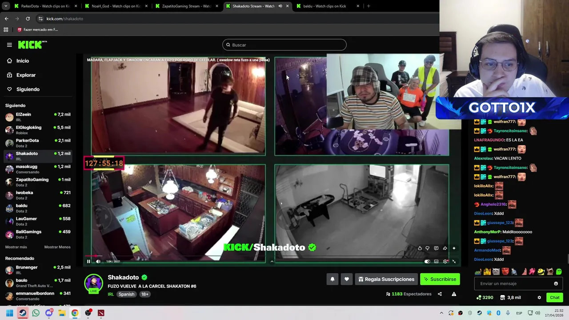The height and width of the screenshot is (320, 569).
Task: Open the Kick hamburger sidebar menu
Action: coord(9,45)
